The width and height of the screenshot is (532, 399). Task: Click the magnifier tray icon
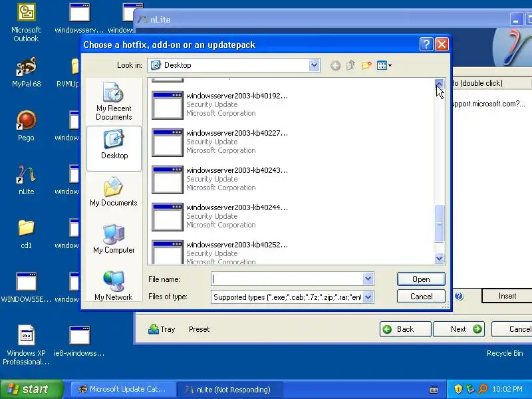coord(483,389)
